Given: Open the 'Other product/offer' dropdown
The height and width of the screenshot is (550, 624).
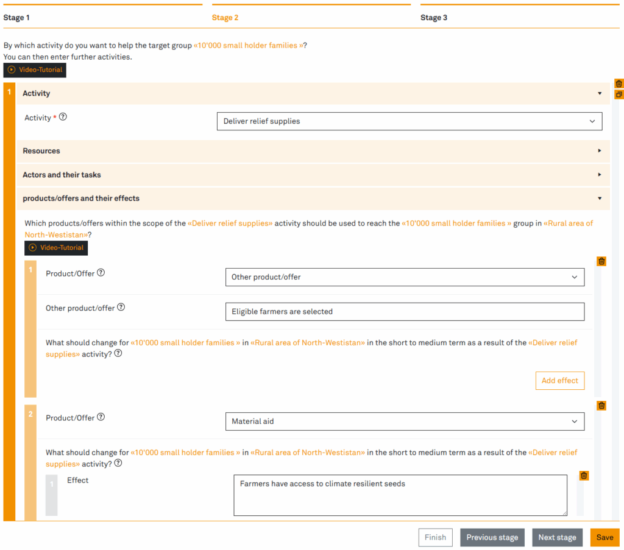Looking at the screenshot, I should [x=404, y=277].
